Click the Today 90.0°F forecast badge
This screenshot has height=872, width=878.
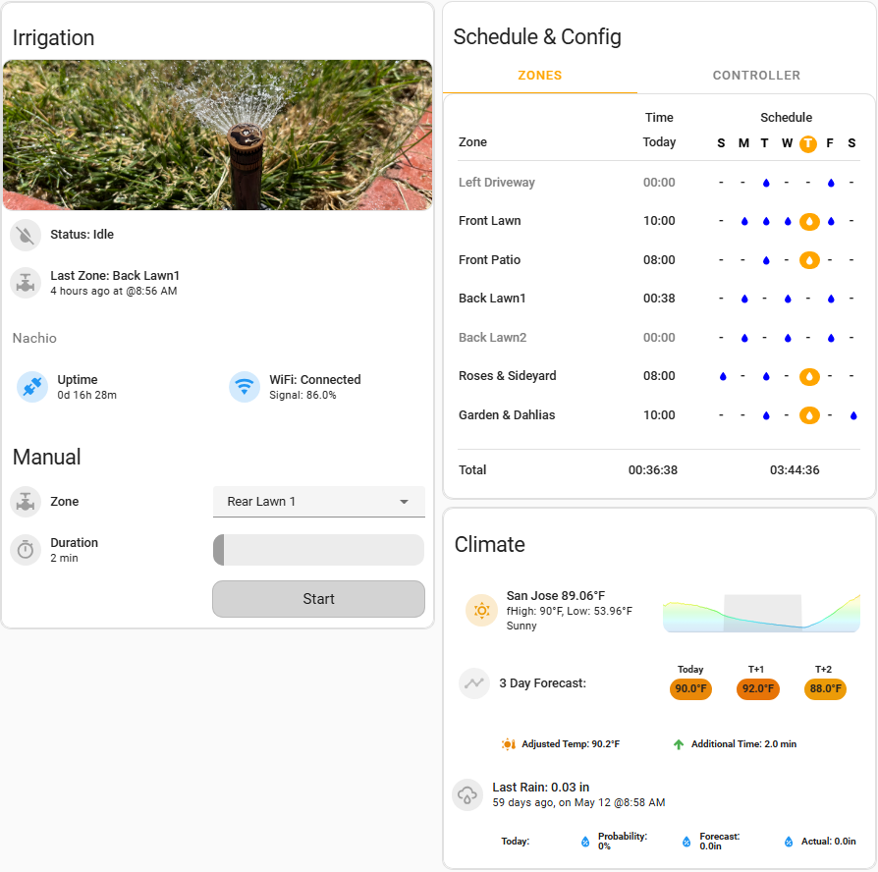(690, 689)
